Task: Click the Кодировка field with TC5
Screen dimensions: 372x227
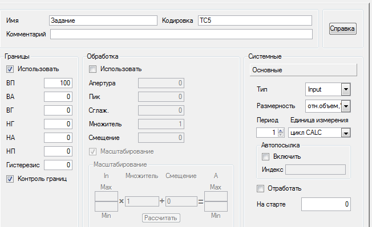Action: click(x=255, y=20)
